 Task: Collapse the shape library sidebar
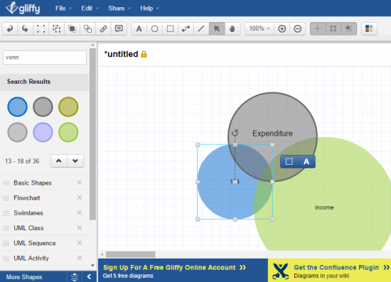[89, 277]
